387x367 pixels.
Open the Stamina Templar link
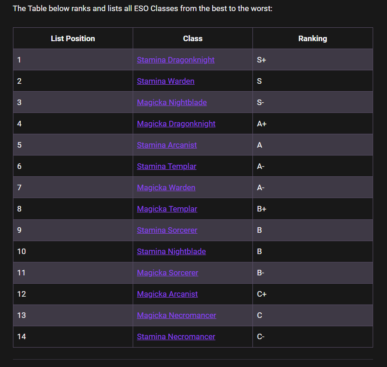[x=166, y=166]
